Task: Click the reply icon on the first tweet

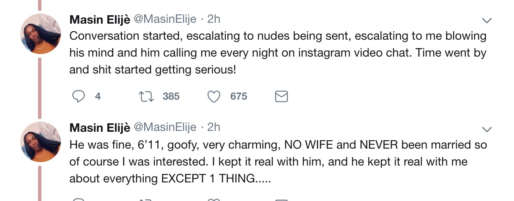Action: (79, 97)
